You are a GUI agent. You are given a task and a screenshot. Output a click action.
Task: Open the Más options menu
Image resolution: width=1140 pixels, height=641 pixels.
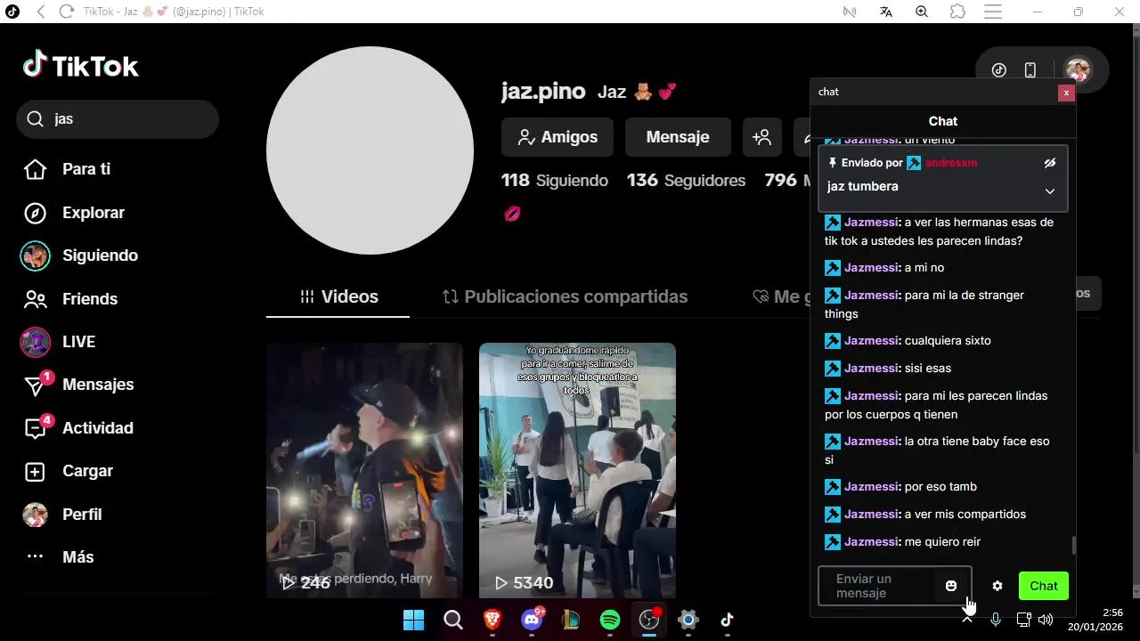(59, 557)
